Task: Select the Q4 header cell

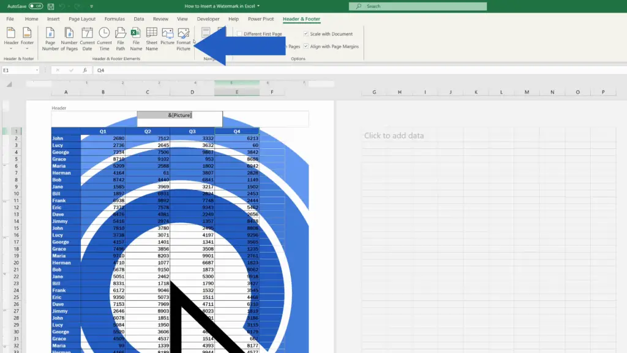Action: (237, 131)
